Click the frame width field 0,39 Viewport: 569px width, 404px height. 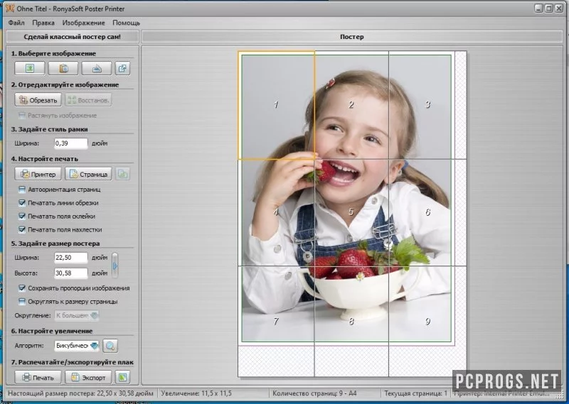pyautogui.click(x=70, y=143)
